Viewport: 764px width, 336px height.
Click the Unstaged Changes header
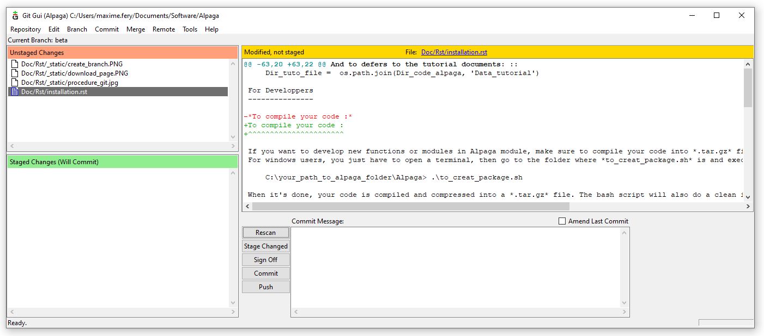[123, 53]
